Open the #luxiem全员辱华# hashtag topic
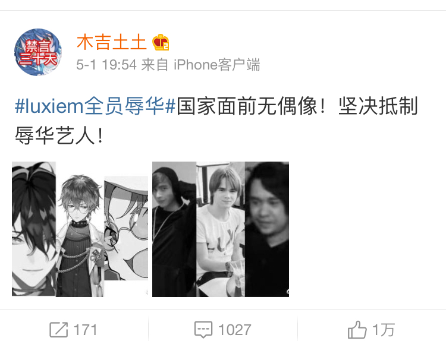The image size is (446, 341). click(95, 106)
